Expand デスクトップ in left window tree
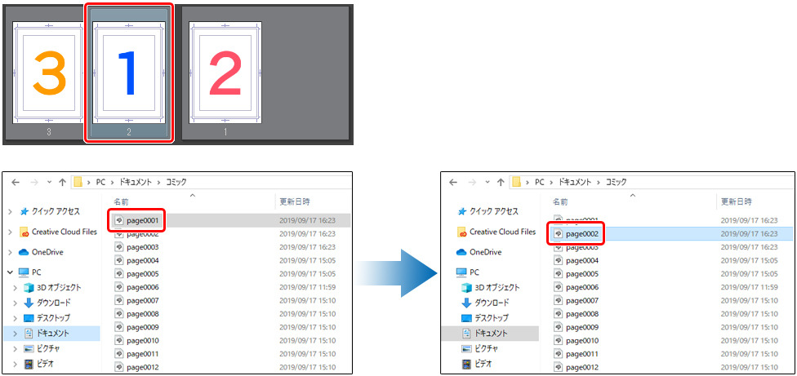Screen dimensions: 797x376 16,318
